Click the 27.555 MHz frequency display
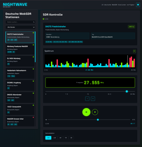The height and width of the screenshot is (147, 142). click(x=90, y=83)
